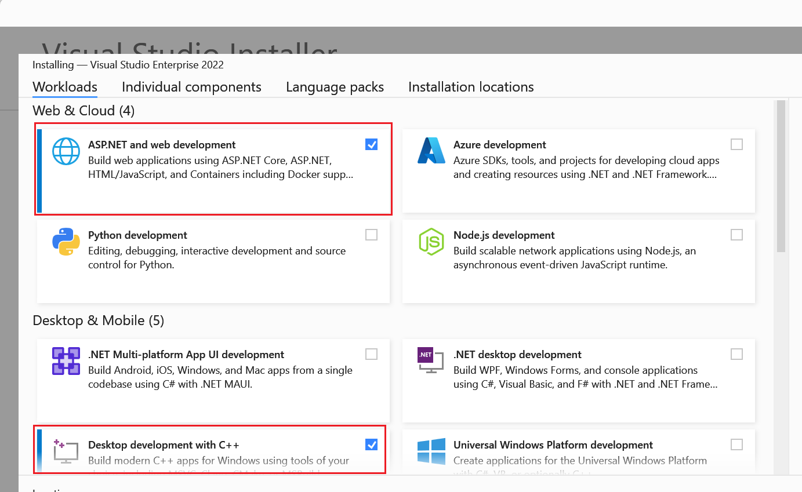Open the Language packs tab

point(335,87)
